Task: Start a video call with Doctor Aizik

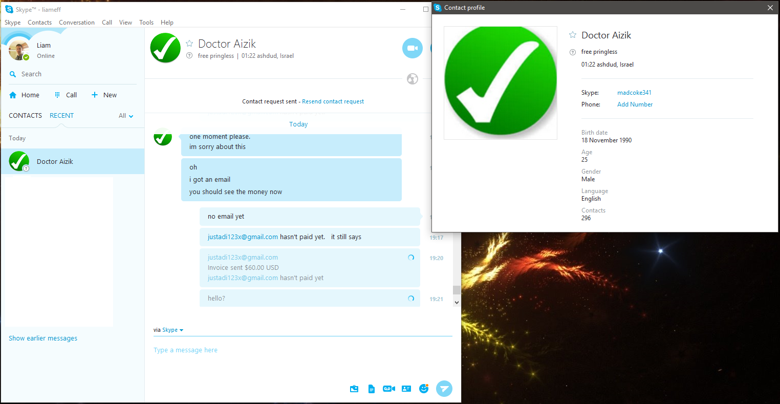Action: (412, 48)
